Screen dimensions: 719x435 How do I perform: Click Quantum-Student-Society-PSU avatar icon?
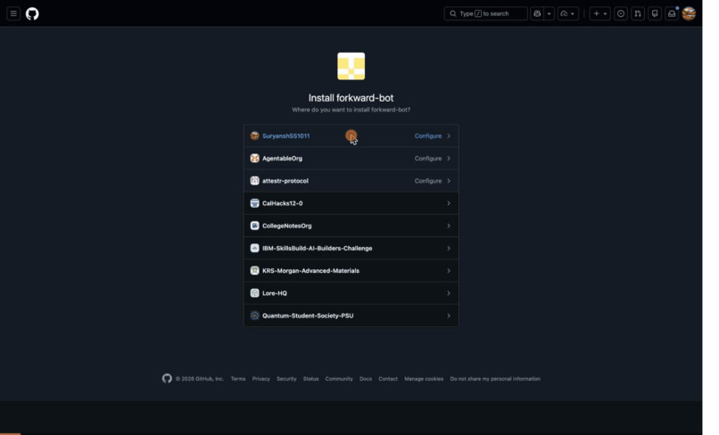(254, 316)
